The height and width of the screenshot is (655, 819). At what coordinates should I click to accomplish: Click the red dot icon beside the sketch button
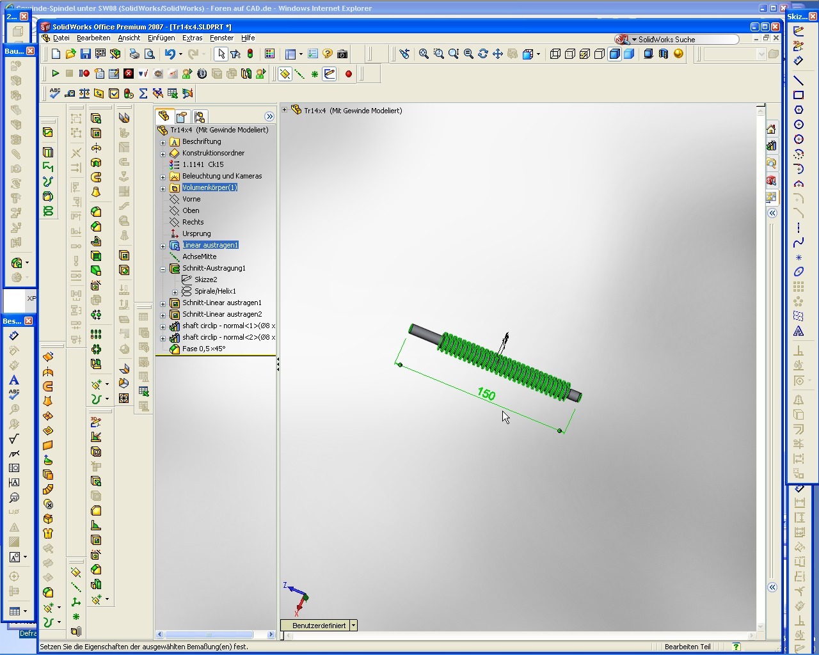pyautogui.click(x=349, y=74)
